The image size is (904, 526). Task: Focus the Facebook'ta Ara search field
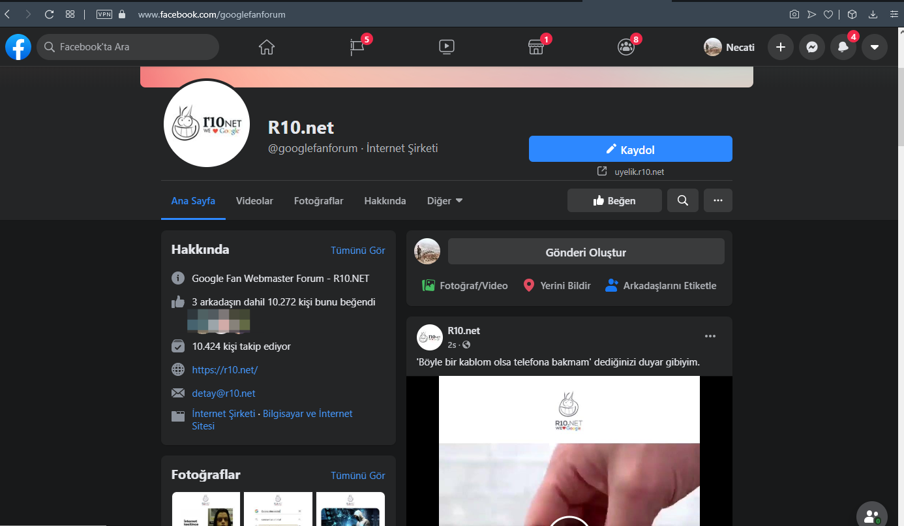128,47
